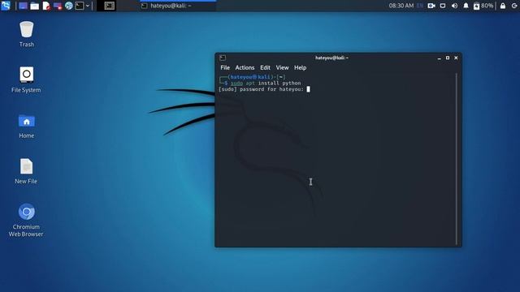Click the 80% battery indicator
Screen dimensions: 520x292
[483, 6]
